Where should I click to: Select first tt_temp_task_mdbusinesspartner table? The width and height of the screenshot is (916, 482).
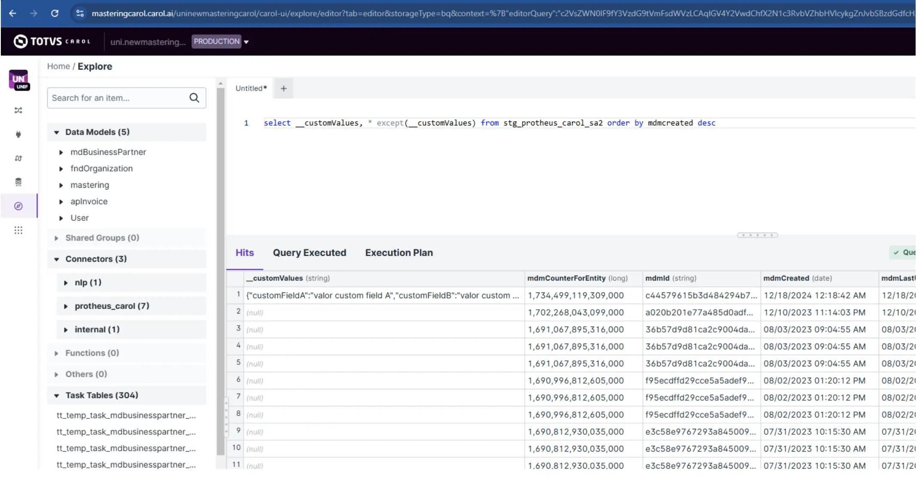coord(126,415)
